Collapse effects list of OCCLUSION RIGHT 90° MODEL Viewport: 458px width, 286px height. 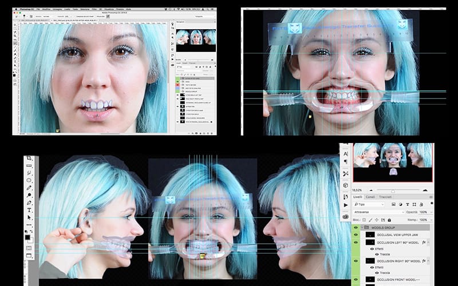pos(428,261)
